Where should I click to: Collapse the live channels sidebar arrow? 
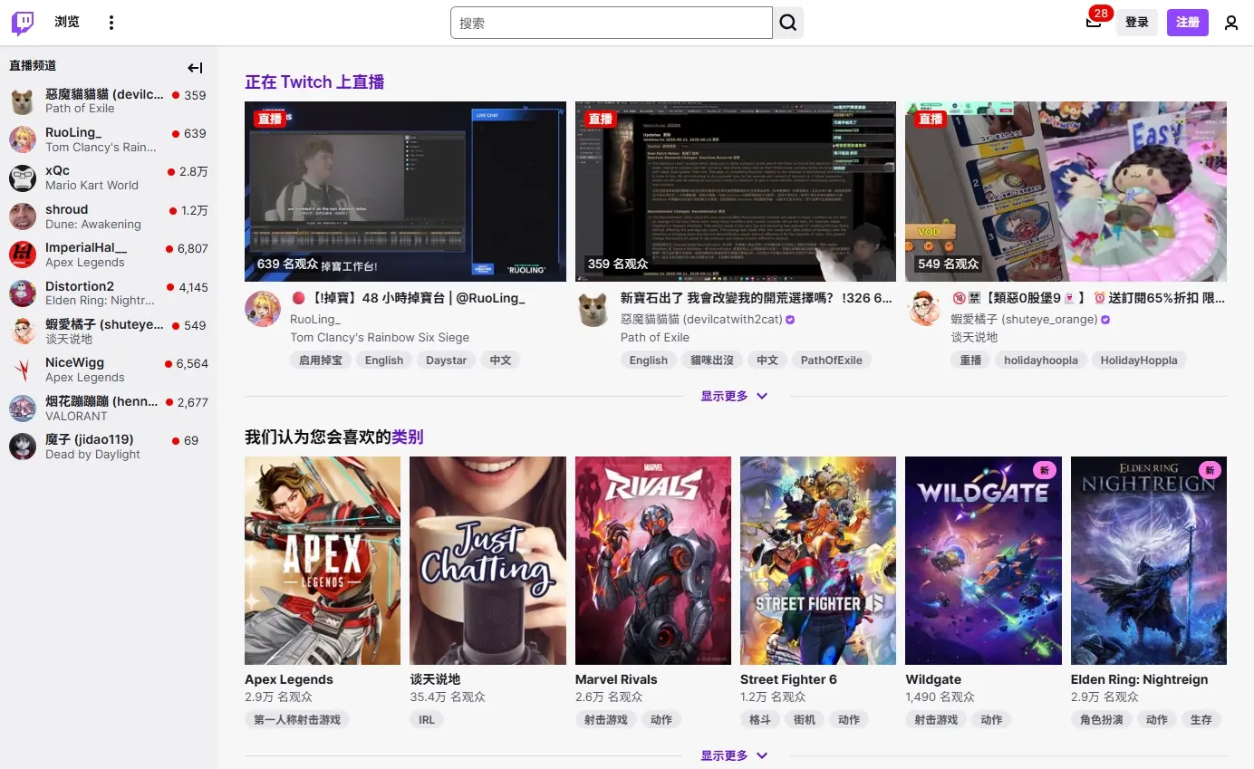coord(195,67)
